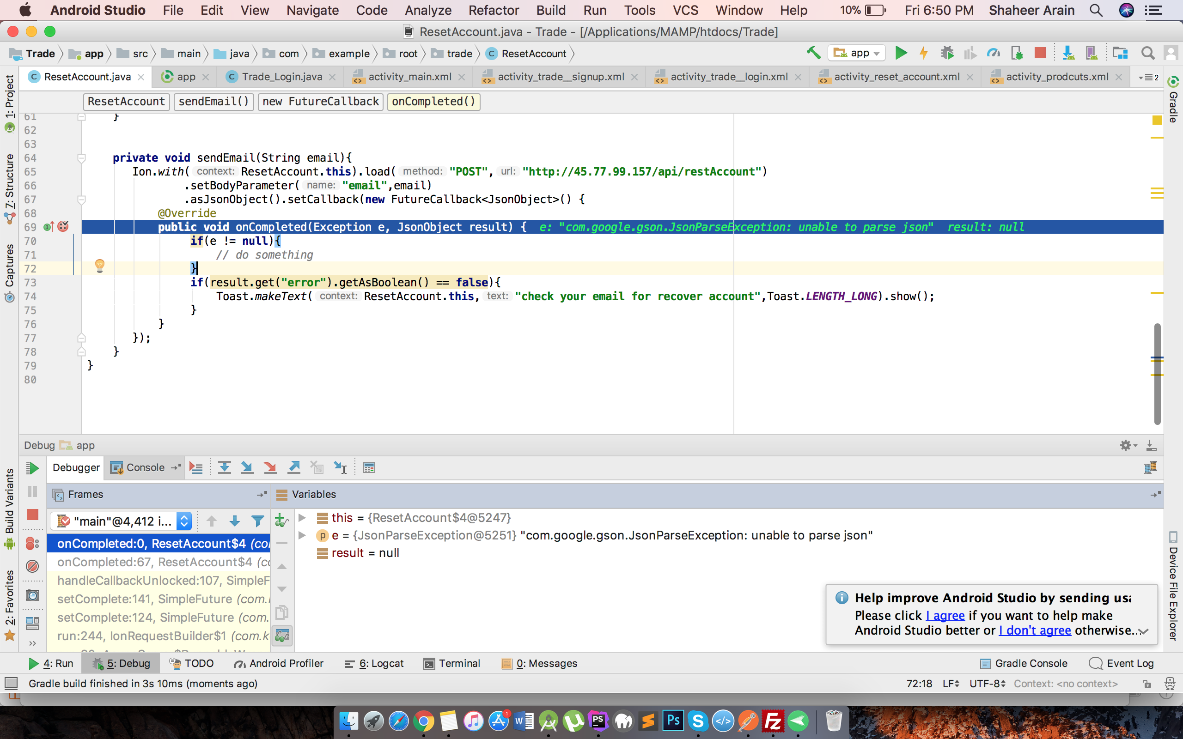1183x739 pixels.
Task: Open the Analyze menu
Action: coord(428,10)
